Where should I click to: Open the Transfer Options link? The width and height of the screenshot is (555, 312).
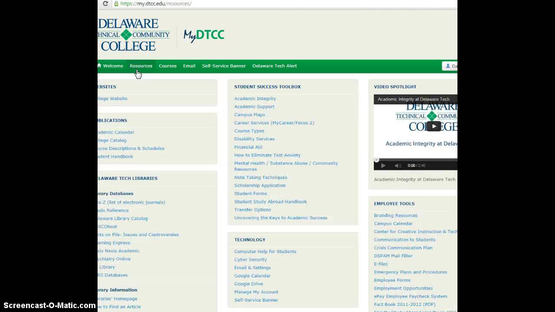pos(252,210)
